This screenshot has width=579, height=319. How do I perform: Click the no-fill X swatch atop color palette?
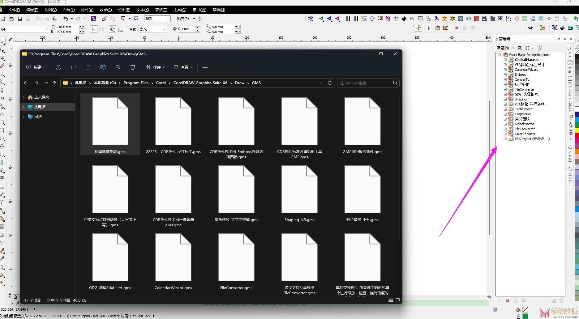pyautogui.click(x=577, y=51)
